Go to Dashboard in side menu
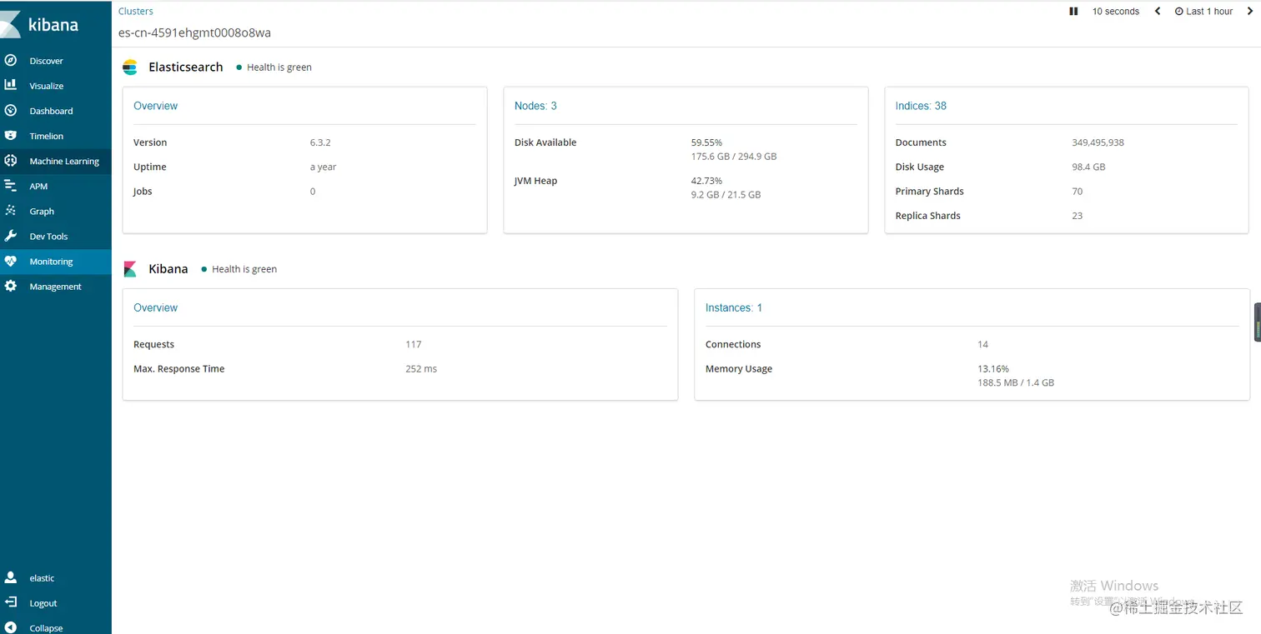 pos(51,111)
